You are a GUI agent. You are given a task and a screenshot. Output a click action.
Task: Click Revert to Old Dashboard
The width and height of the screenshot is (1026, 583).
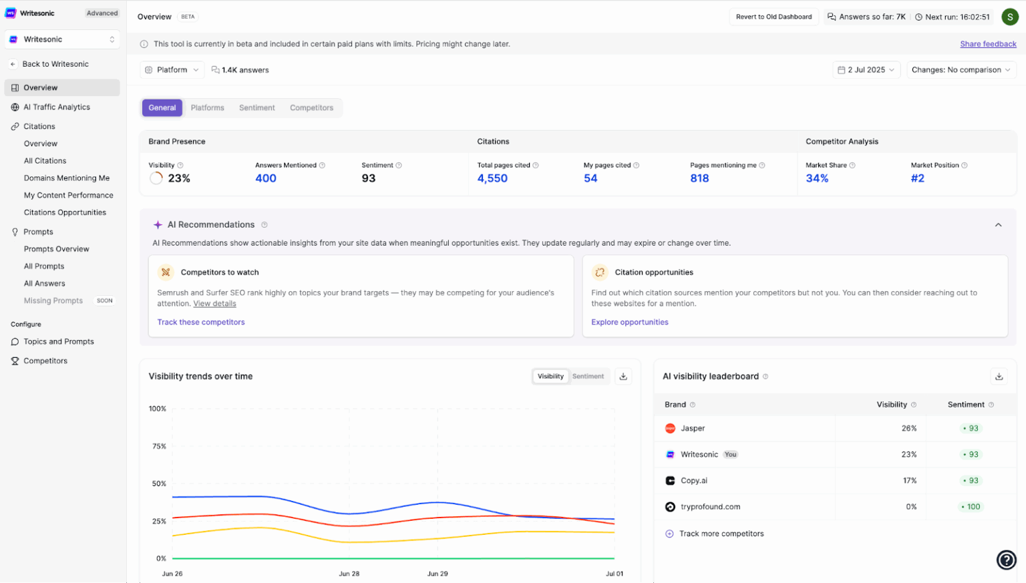point(774,16)
